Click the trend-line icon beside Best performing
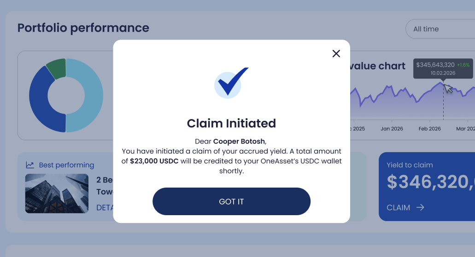The height and width of the screenshot is (257, 475). (x=30, y=165)
